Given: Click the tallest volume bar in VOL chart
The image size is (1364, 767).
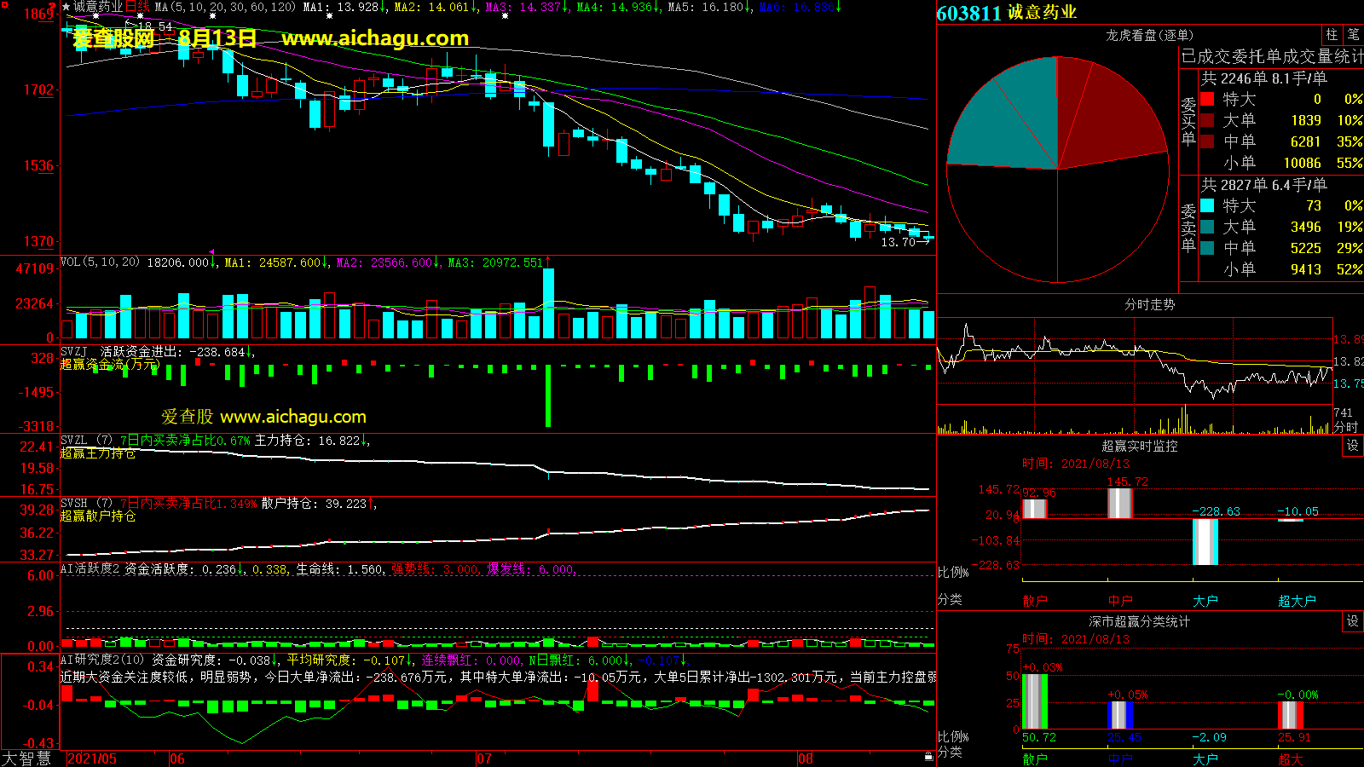Looking at the screenshot, I should (x=548, y=303).
